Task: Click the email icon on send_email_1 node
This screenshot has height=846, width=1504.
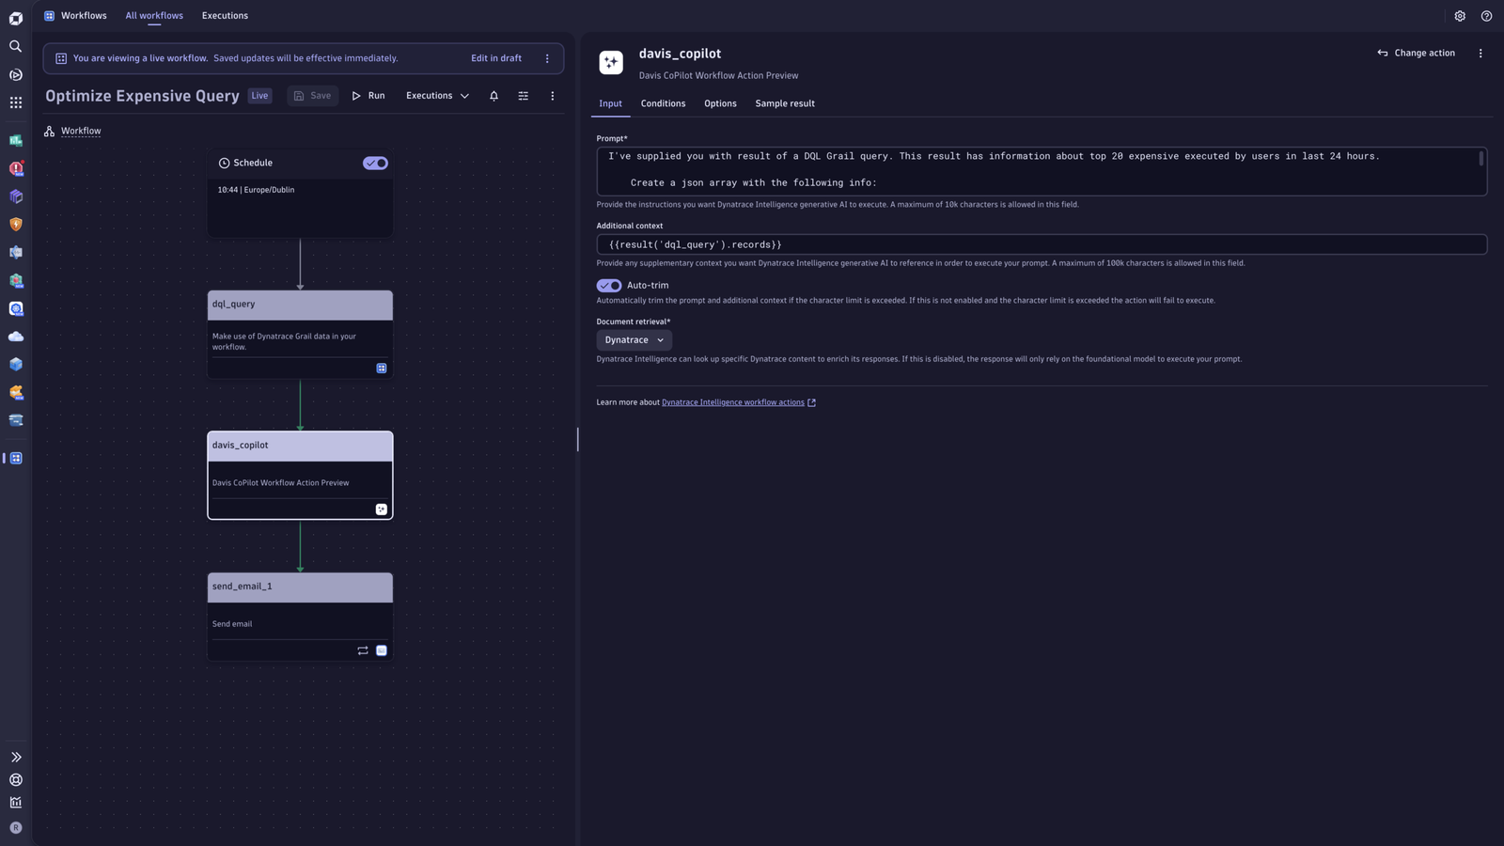Action: pyautogui.click(x=382, y=650)
